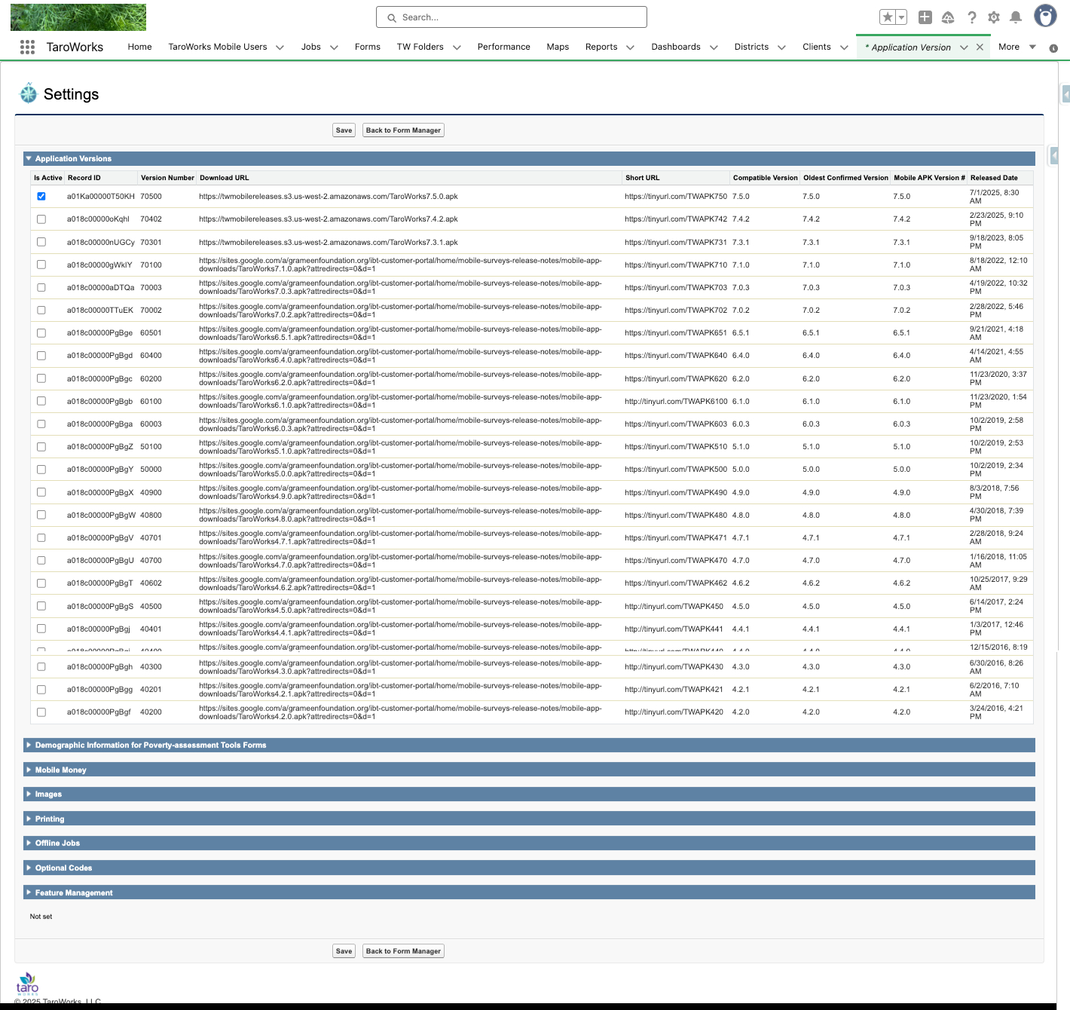Go to the Performance tab
The image size is (1070, 1010).
click(x=504, y=47)
